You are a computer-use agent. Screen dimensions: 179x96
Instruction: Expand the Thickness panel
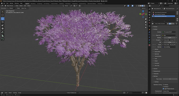point(156,74)
